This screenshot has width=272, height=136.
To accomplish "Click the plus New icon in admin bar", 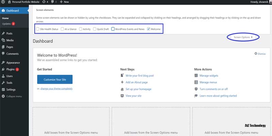I will [61, 2].
